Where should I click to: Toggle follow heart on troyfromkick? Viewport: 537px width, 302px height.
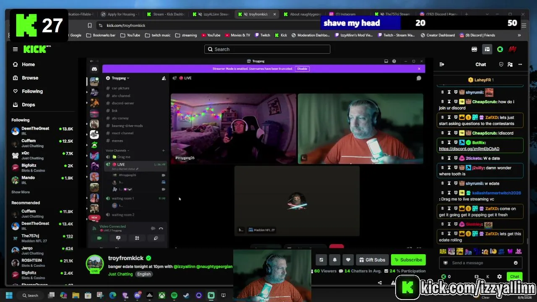point(348,260)
